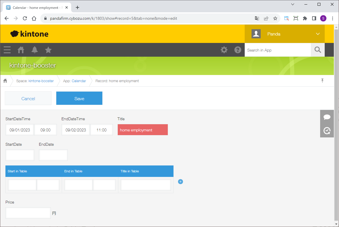Screen dimensions: 339x227
Task: Open notifications bell icon
Action: pyautogui.click(x=35, y=50)
